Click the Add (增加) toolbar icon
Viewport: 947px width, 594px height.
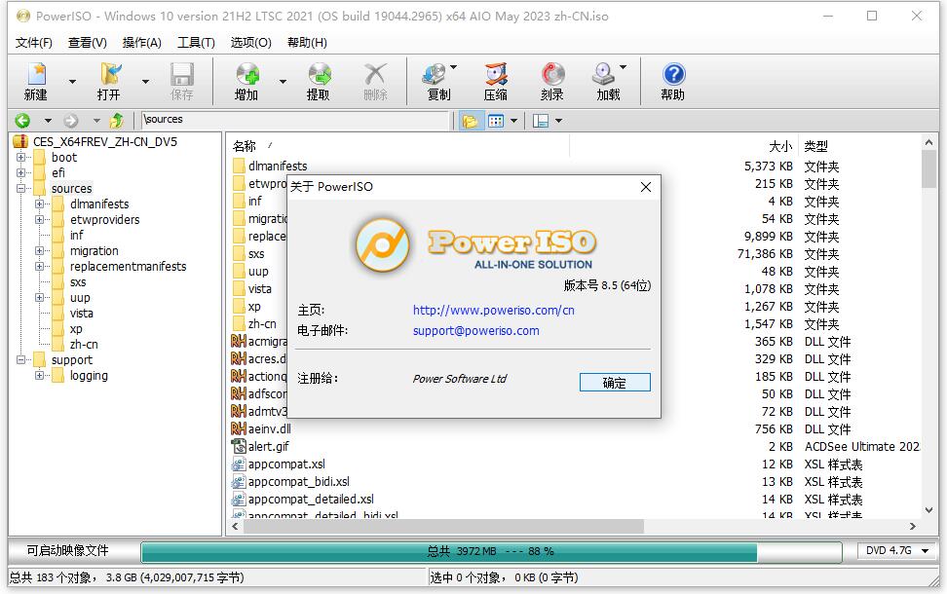tap(247, 74)
